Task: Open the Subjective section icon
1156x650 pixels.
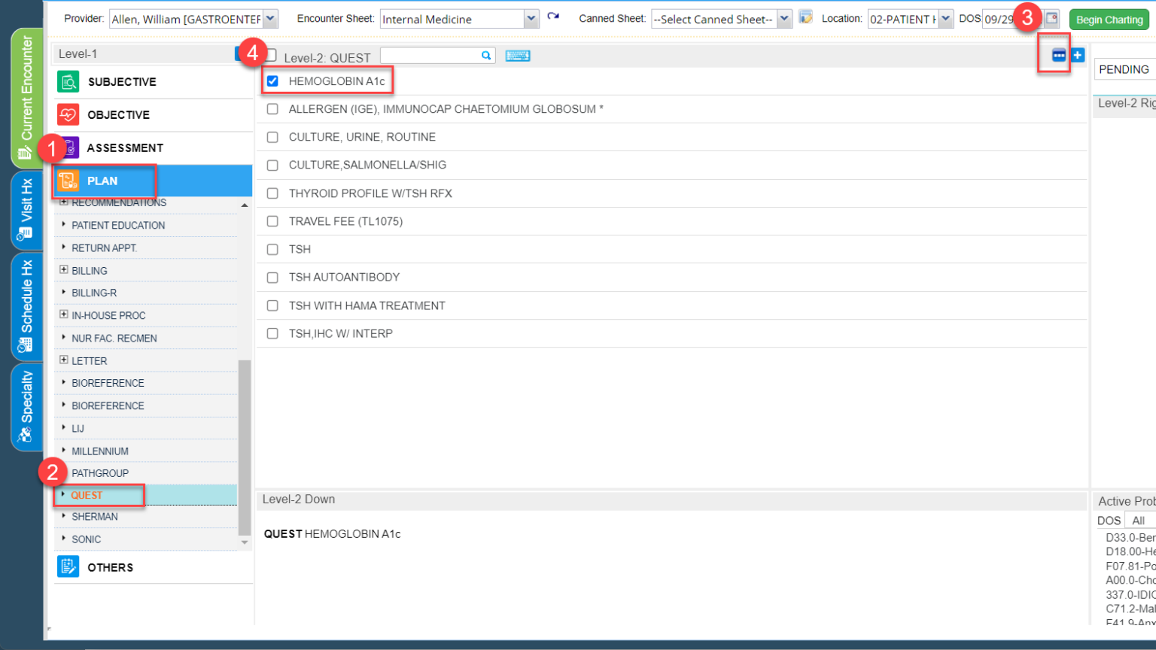Action: click(x=68, y=82)
